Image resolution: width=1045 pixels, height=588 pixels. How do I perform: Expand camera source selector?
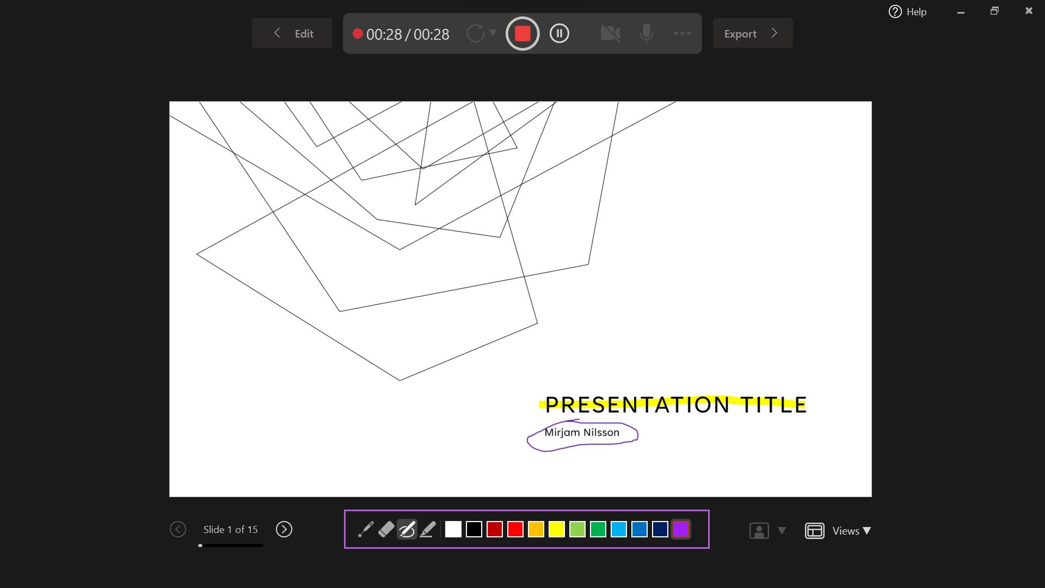[782, 531]
